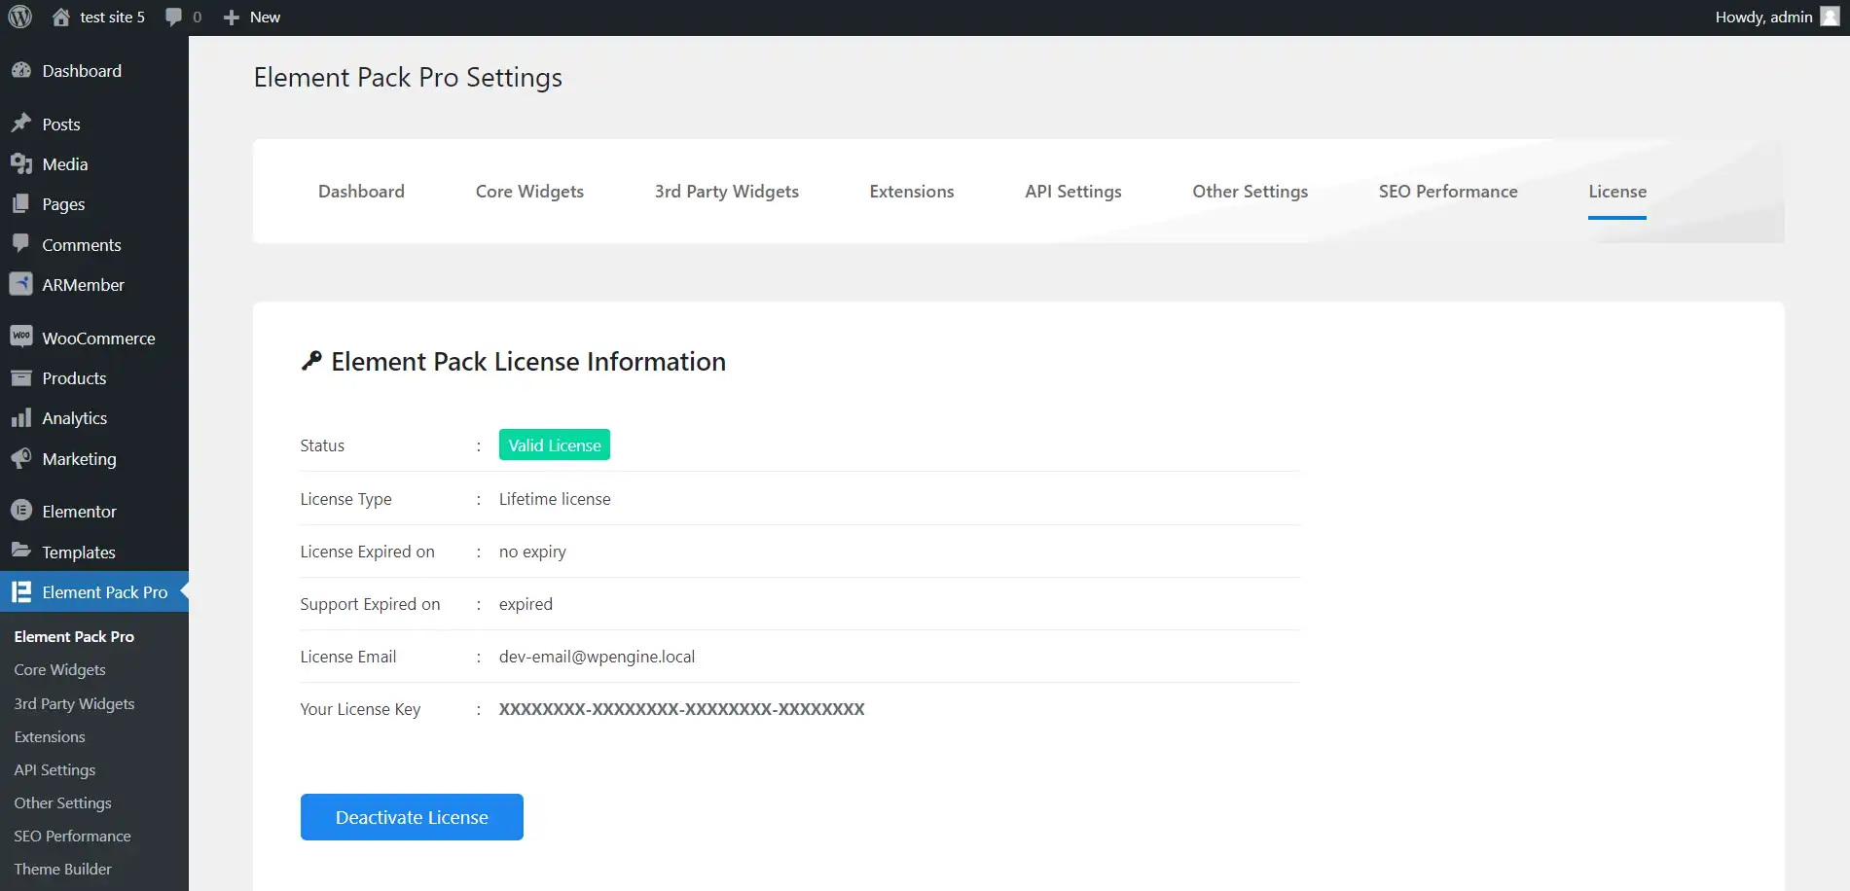The image size is (1850, 891).
Task: Open 3rd Party Widgets in sidebar submenu
Action: pyautogui.click(x=74, y=703)
